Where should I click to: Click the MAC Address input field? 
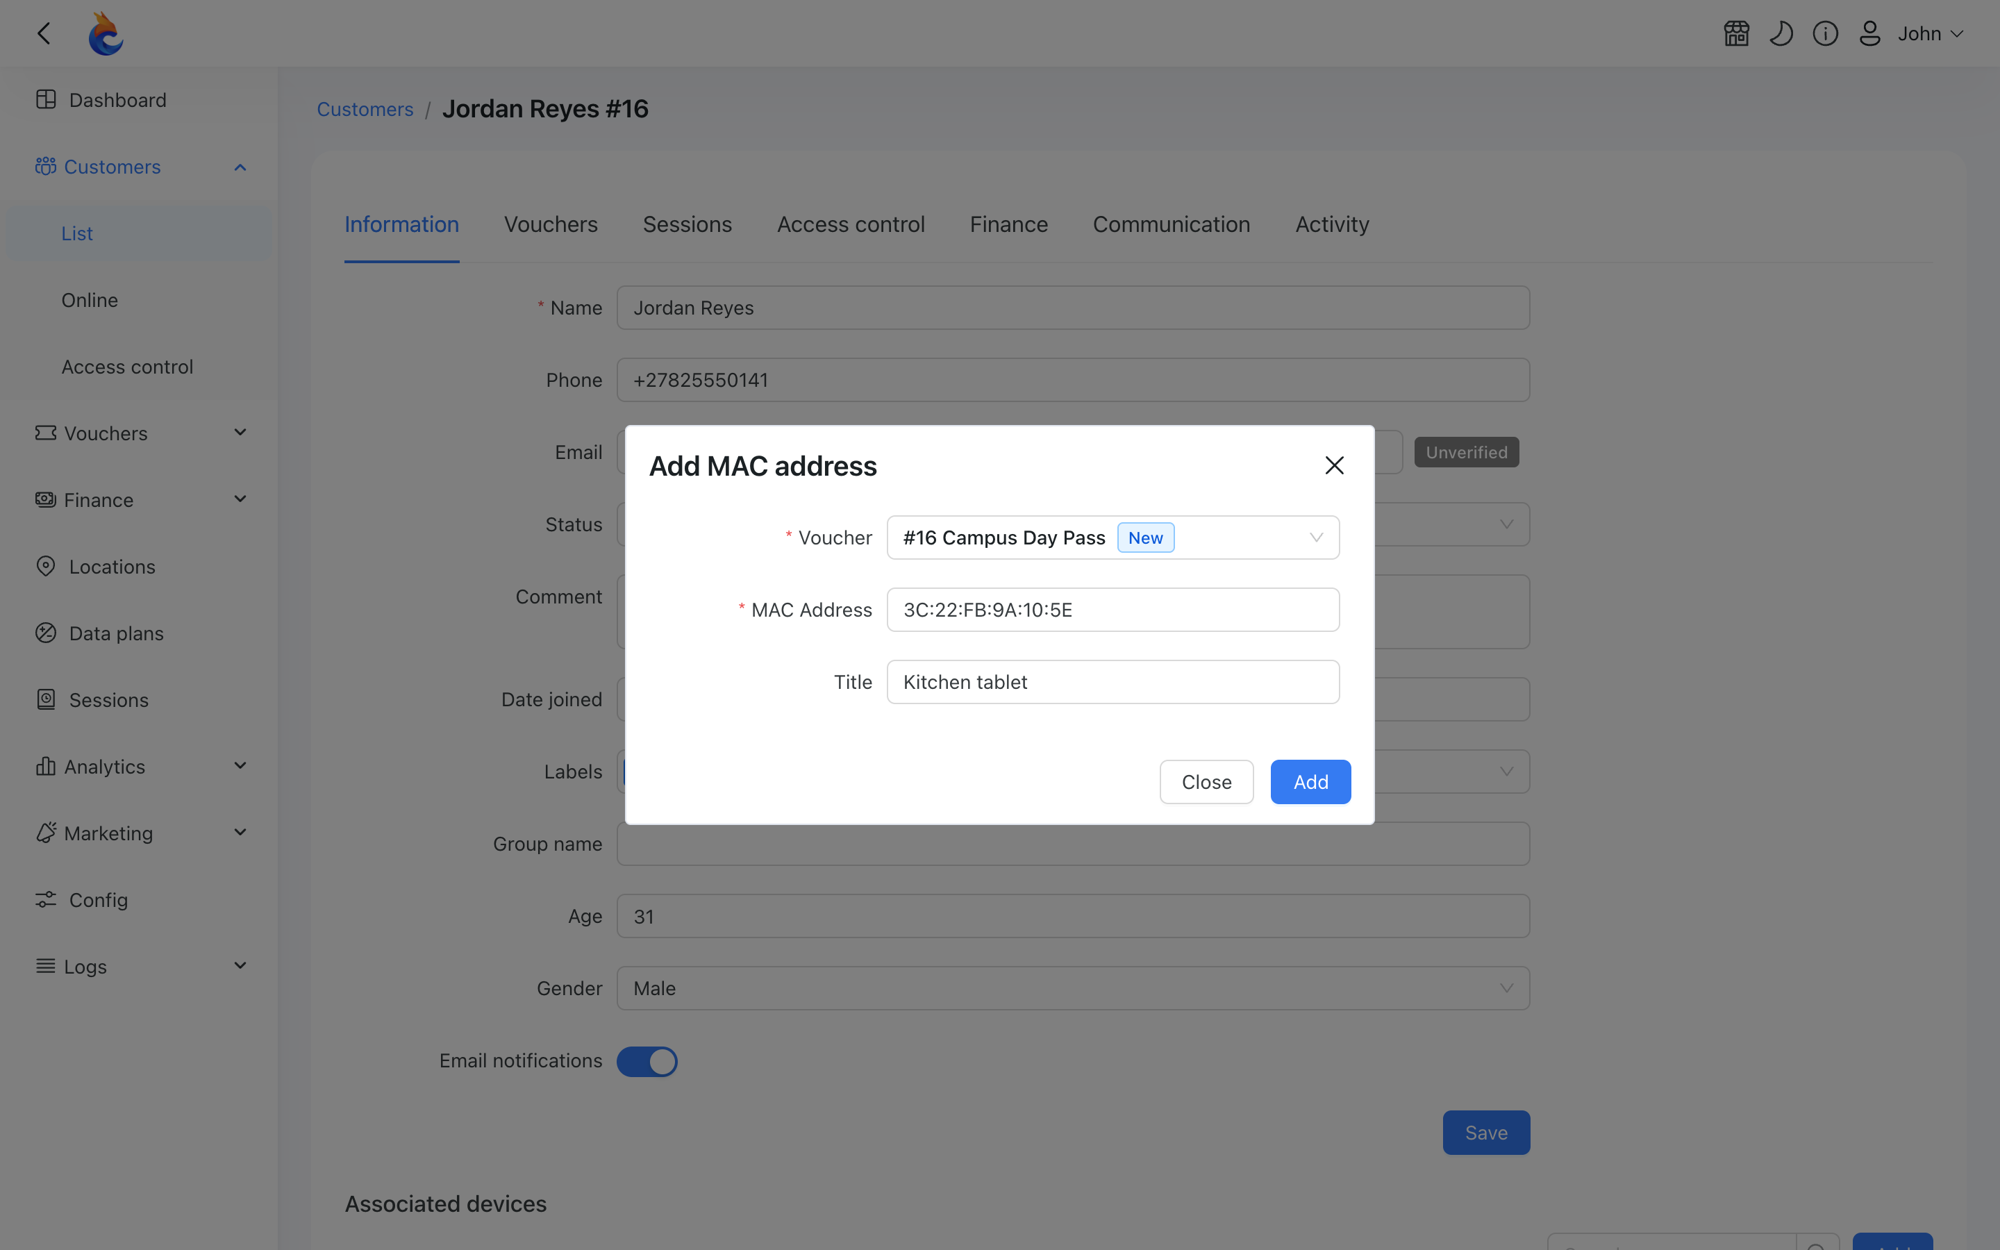[x=1112, y=609]
